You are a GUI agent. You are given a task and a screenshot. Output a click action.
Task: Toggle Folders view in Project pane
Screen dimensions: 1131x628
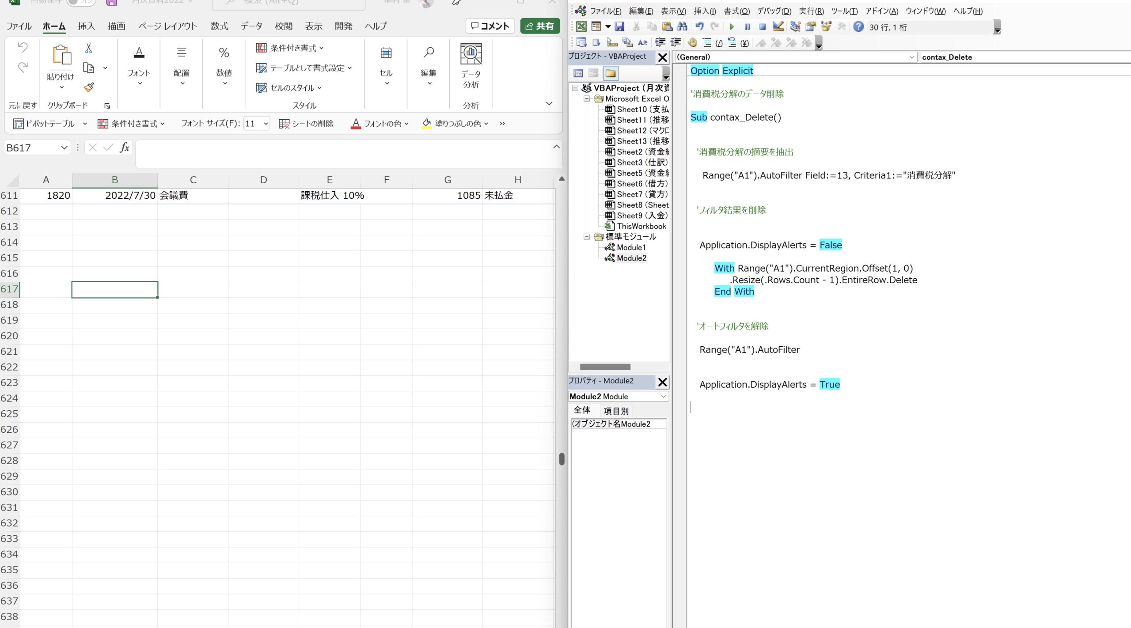pyautogui.click(x=611, y=73)
